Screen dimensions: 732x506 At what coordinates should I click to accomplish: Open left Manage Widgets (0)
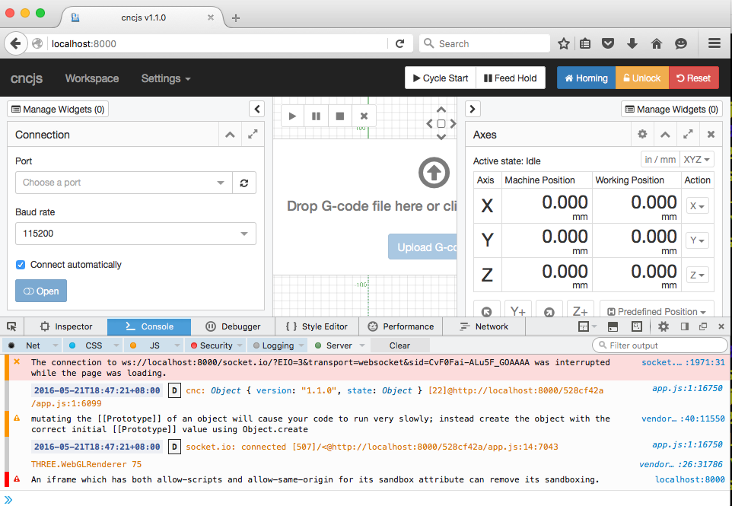(58, 110)
